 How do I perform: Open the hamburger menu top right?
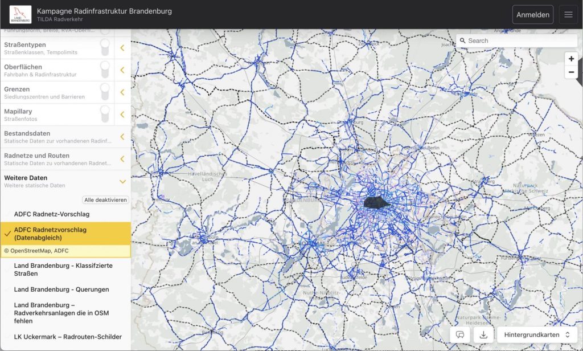tap(568, 14)
